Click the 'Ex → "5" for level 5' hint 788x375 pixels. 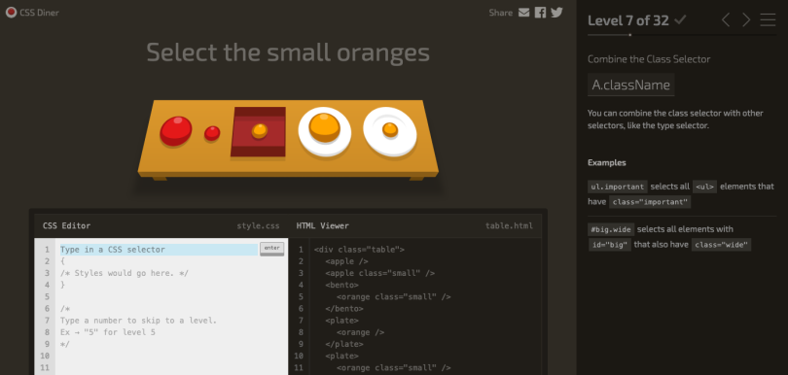tap(108, 332)
